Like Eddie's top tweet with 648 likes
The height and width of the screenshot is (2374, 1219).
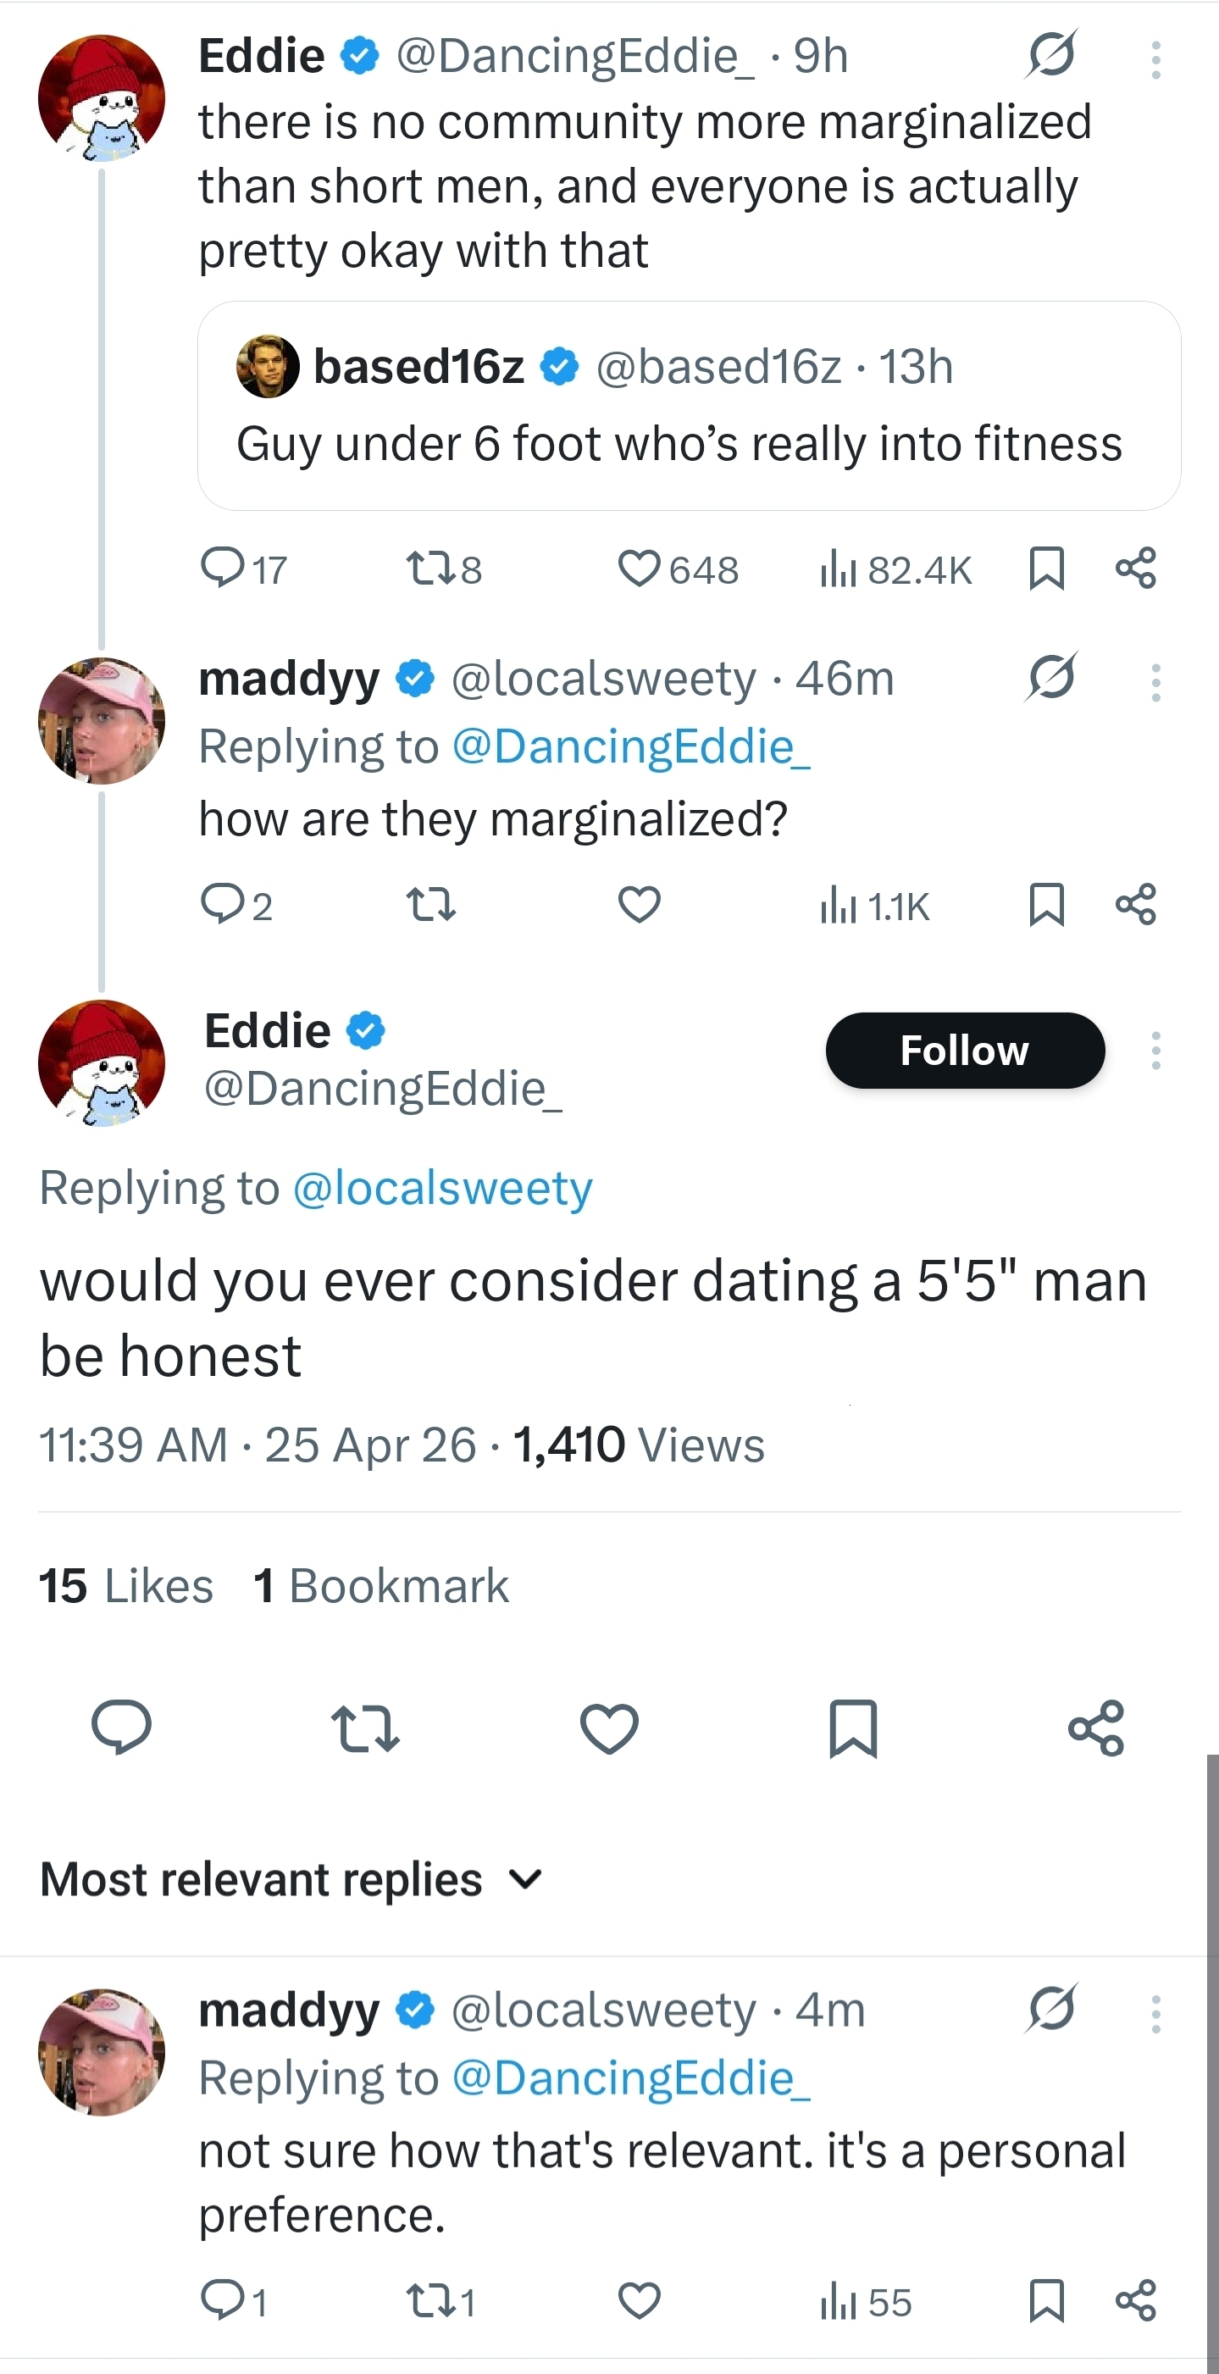(677, 569)
